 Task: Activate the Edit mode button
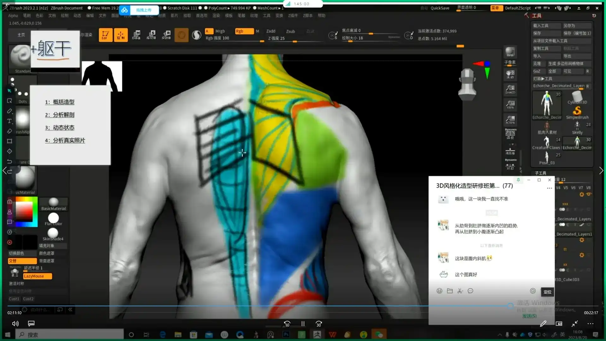(x=105, y=35)
